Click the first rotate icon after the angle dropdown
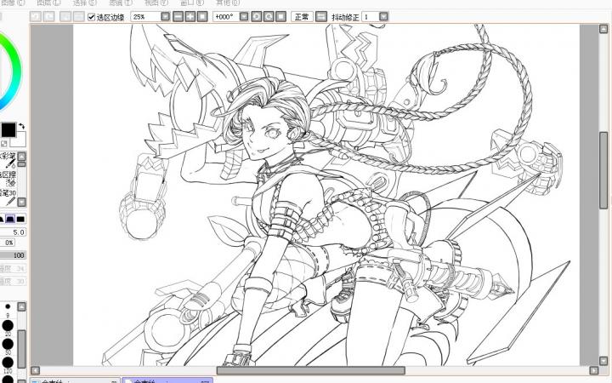612x383 pixels. [x=257, y=17]
